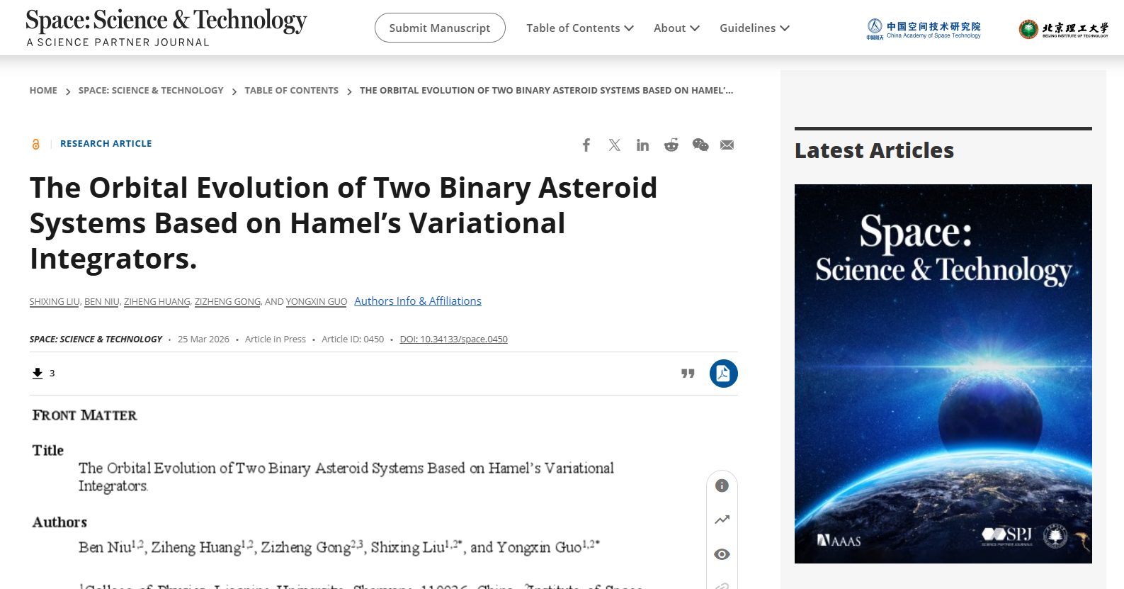Image resolution: width=1124 pixels, height=589 pixels.
Task: Expand the About dropdown menu
Action: coord(676,28)
